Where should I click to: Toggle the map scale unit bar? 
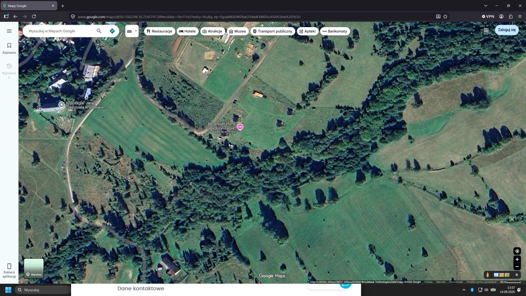(511, 282)
